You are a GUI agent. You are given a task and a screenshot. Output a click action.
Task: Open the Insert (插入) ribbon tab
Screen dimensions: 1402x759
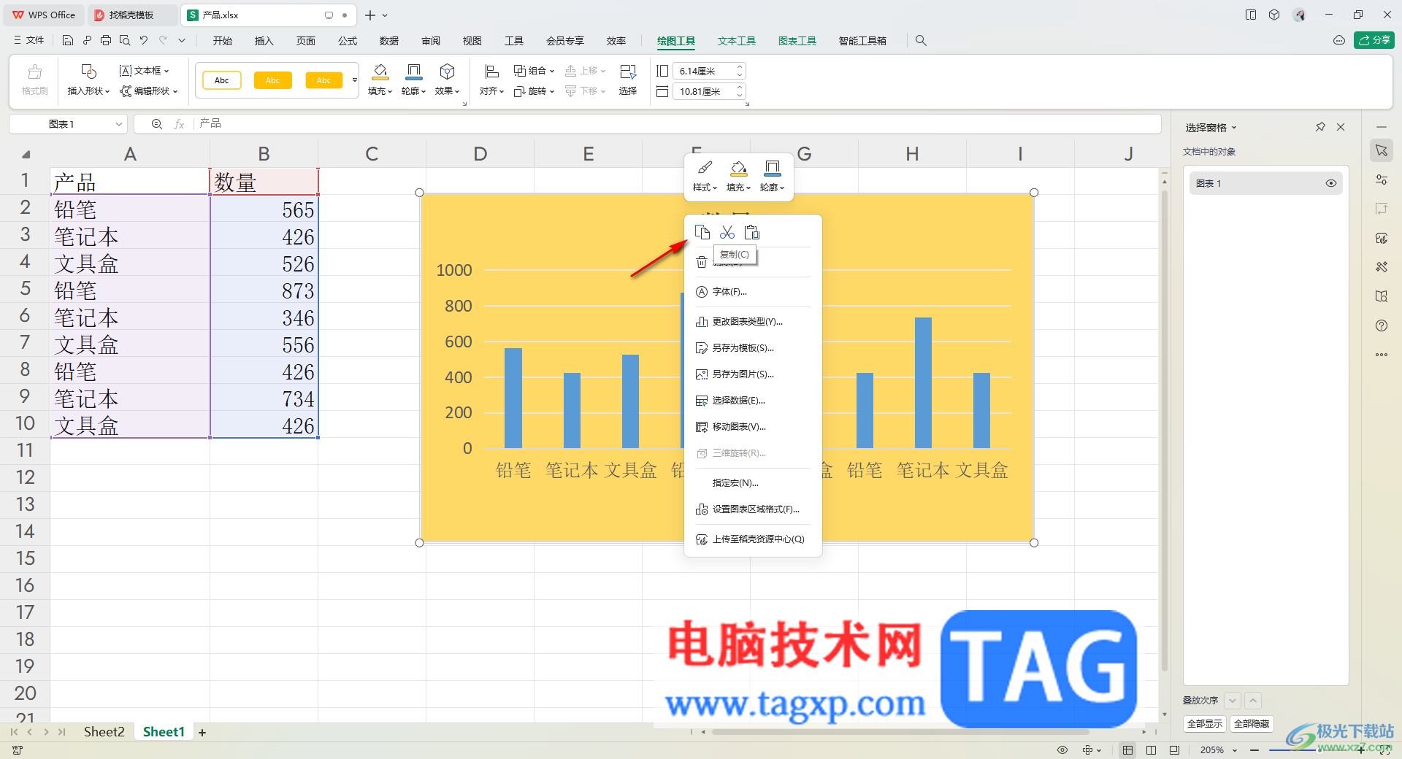point(264,41)
